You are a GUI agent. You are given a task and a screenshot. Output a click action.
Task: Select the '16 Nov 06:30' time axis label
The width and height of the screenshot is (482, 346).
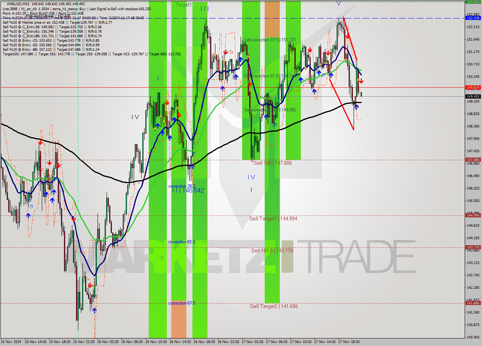tap(132, 342)
